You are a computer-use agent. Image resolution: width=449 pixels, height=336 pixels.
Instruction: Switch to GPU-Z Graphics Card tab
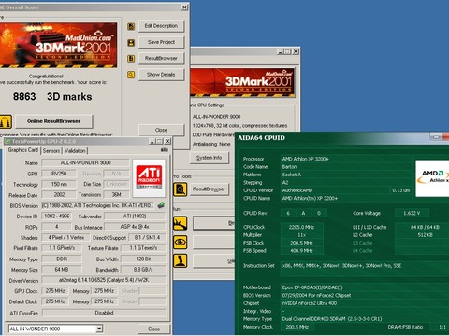23,150
